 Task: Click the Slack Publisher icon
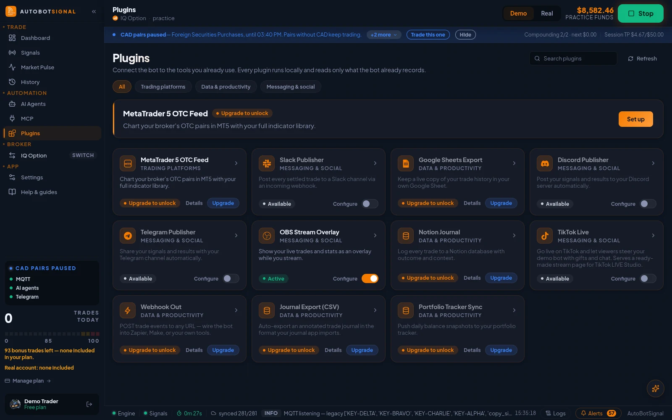267,163
